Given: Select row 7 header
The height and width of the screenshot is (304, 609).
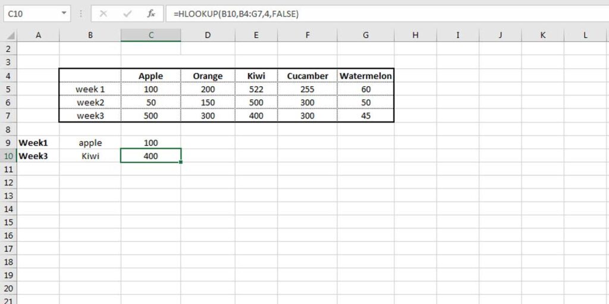Looking at the screenshot, I should point(10,116).
